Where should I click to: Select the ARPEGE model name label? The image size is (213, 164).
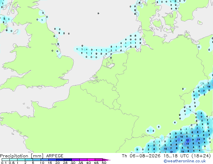pyautogui.click(x=55, y=156)
